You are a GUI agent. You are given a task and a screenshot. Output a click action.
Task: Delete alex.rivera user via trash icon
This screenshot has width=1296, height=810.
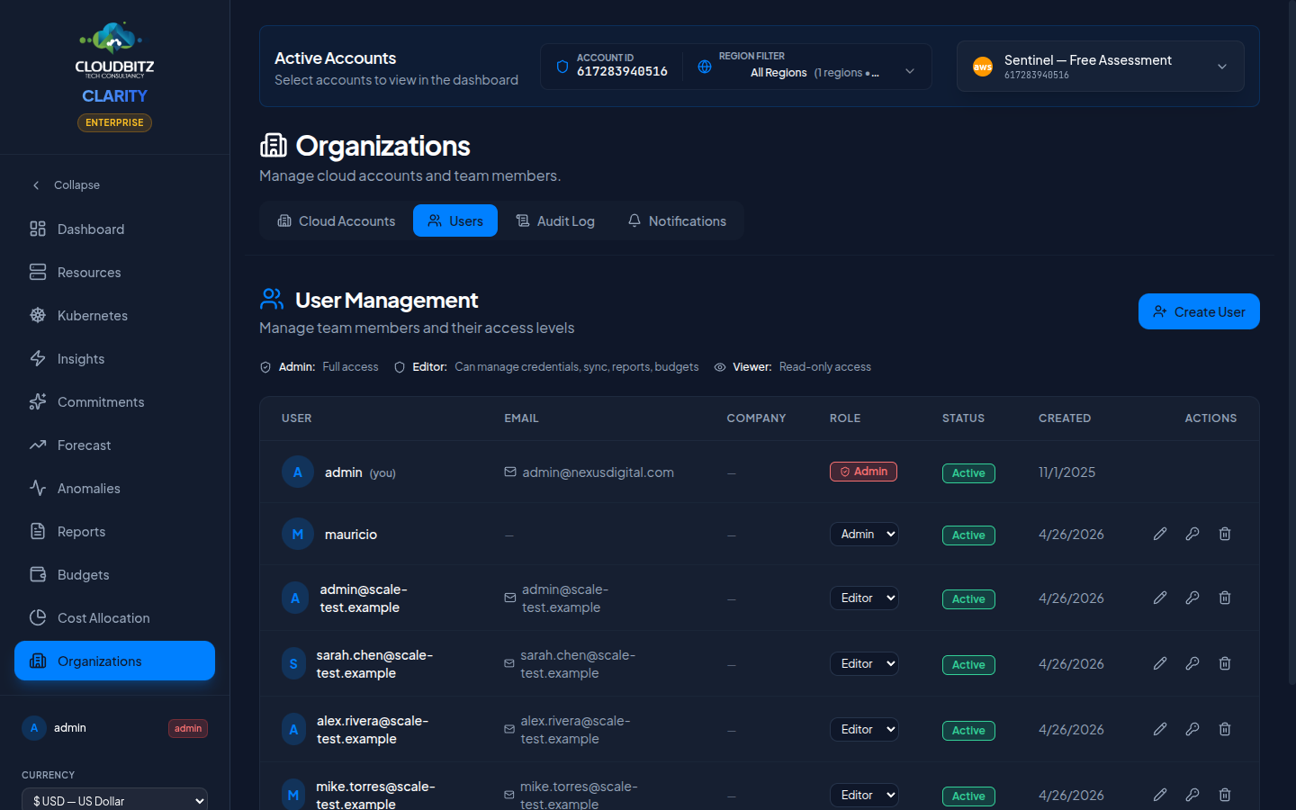[x=1225, y=729]
